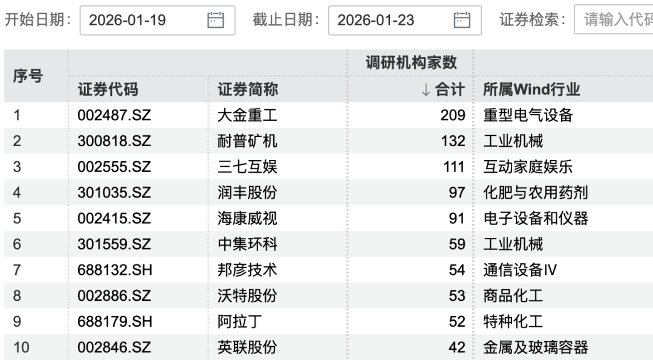Focus the securities search input box
Image resolution: width=653 pixels, height=360 pixels.
tap(614, 21)
